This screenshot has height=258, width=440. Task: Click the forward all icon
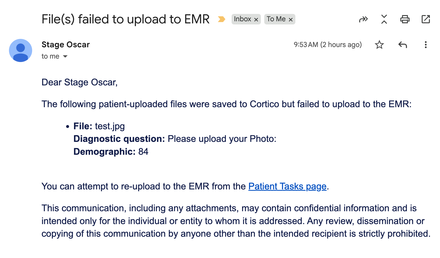coord(363,19)
